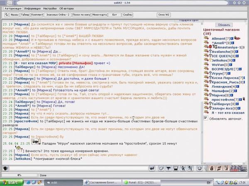Click the Фразы toolbar button
Screen dimensions: 249x186
pyautogui.click(x=15, y=15)
